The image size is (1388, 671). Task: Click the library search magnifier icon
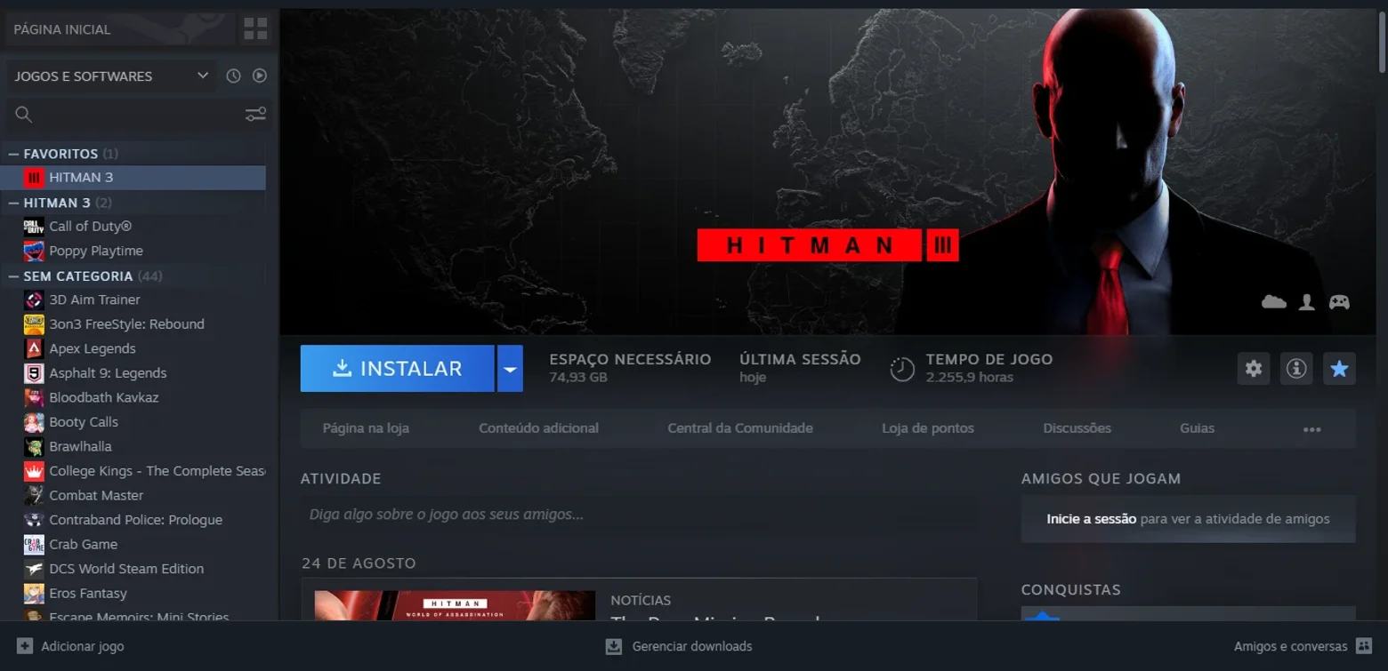[x=24, y=114]
